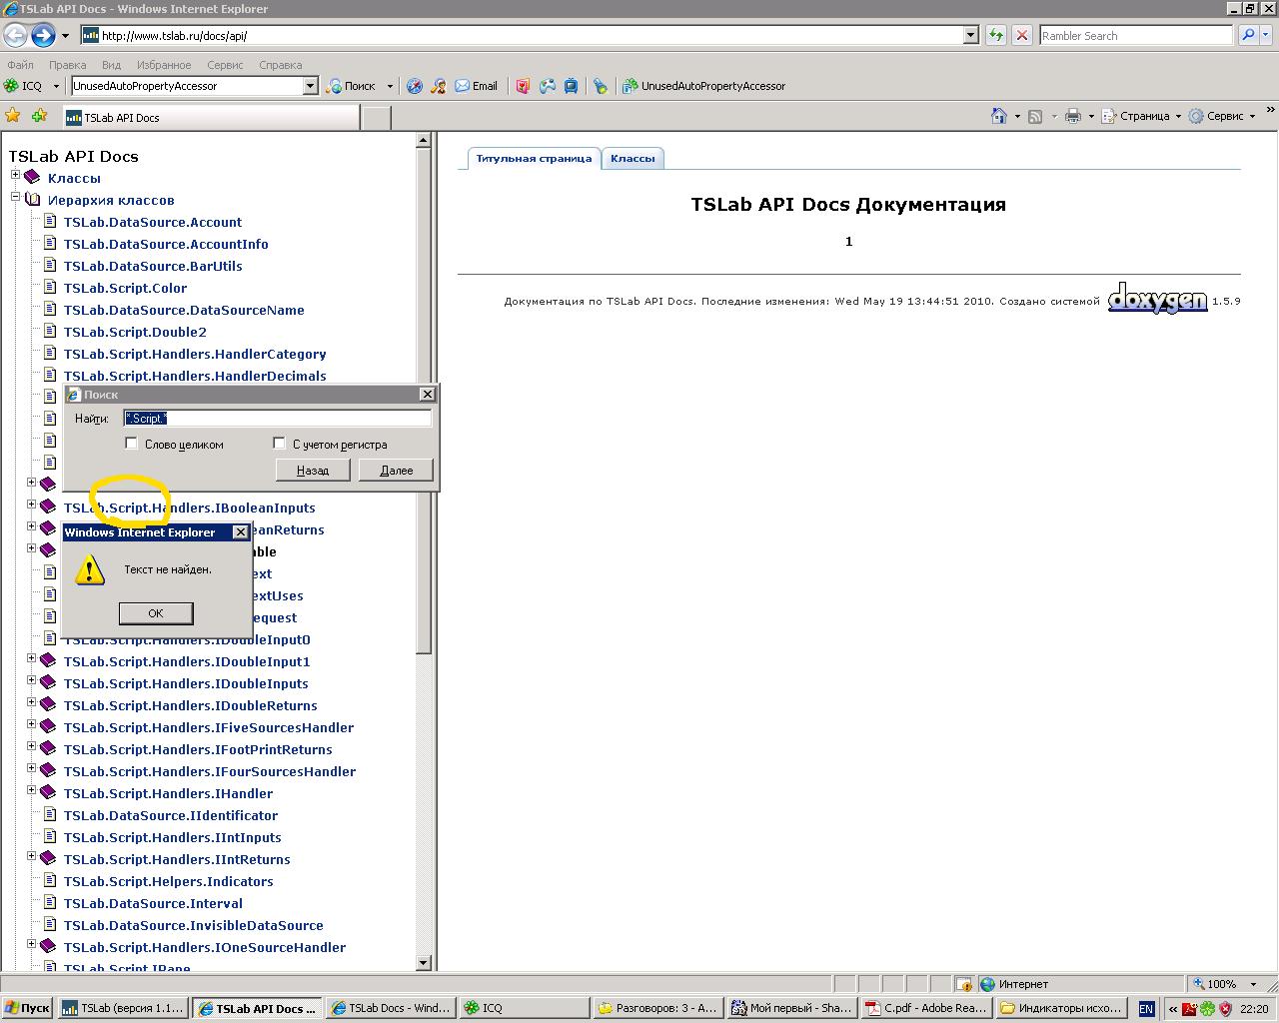
Task: Click the 'Далее' button in the search dialog
Action: [397, 470]
